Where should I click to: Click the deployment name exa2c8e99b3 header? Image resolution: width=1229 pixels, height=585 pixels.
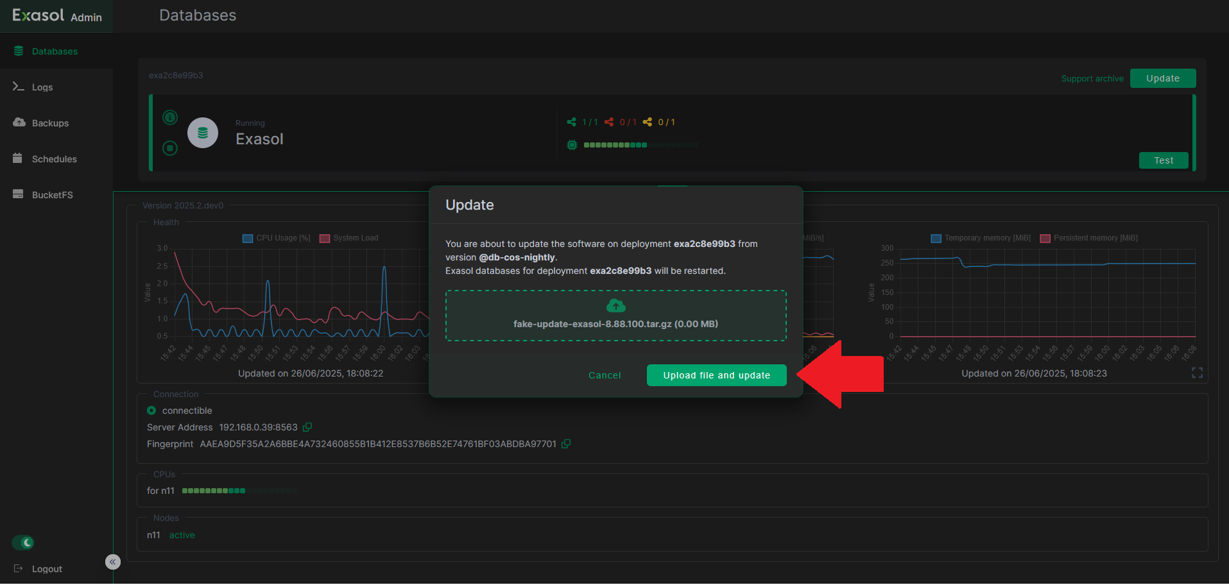pyautogui.click(x=176, y=76)
